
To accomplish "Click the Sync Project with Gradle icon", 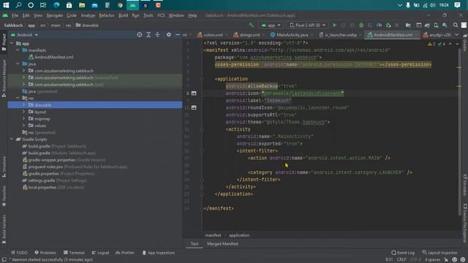I will [427, 26].
